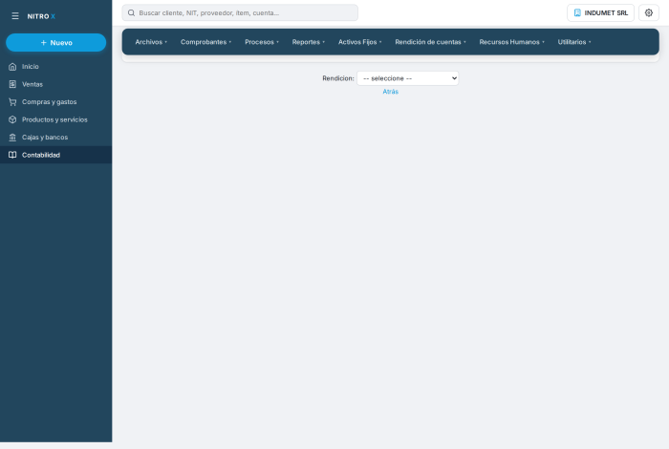
Task: Click the Cajas y bancos bank icon
Action: click(x=12, y=138)
